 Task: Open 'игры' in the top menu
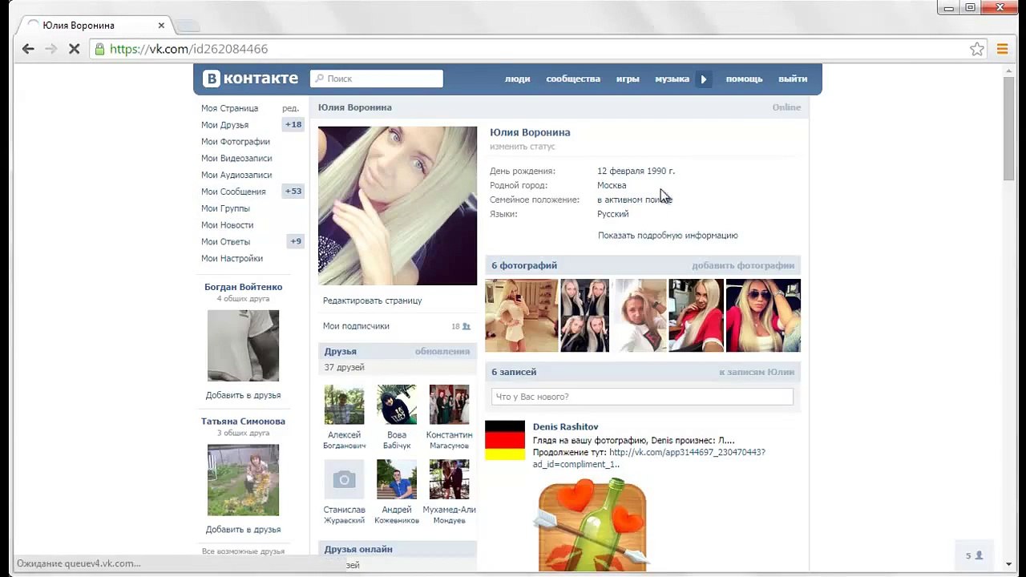(x=628, y=79)
